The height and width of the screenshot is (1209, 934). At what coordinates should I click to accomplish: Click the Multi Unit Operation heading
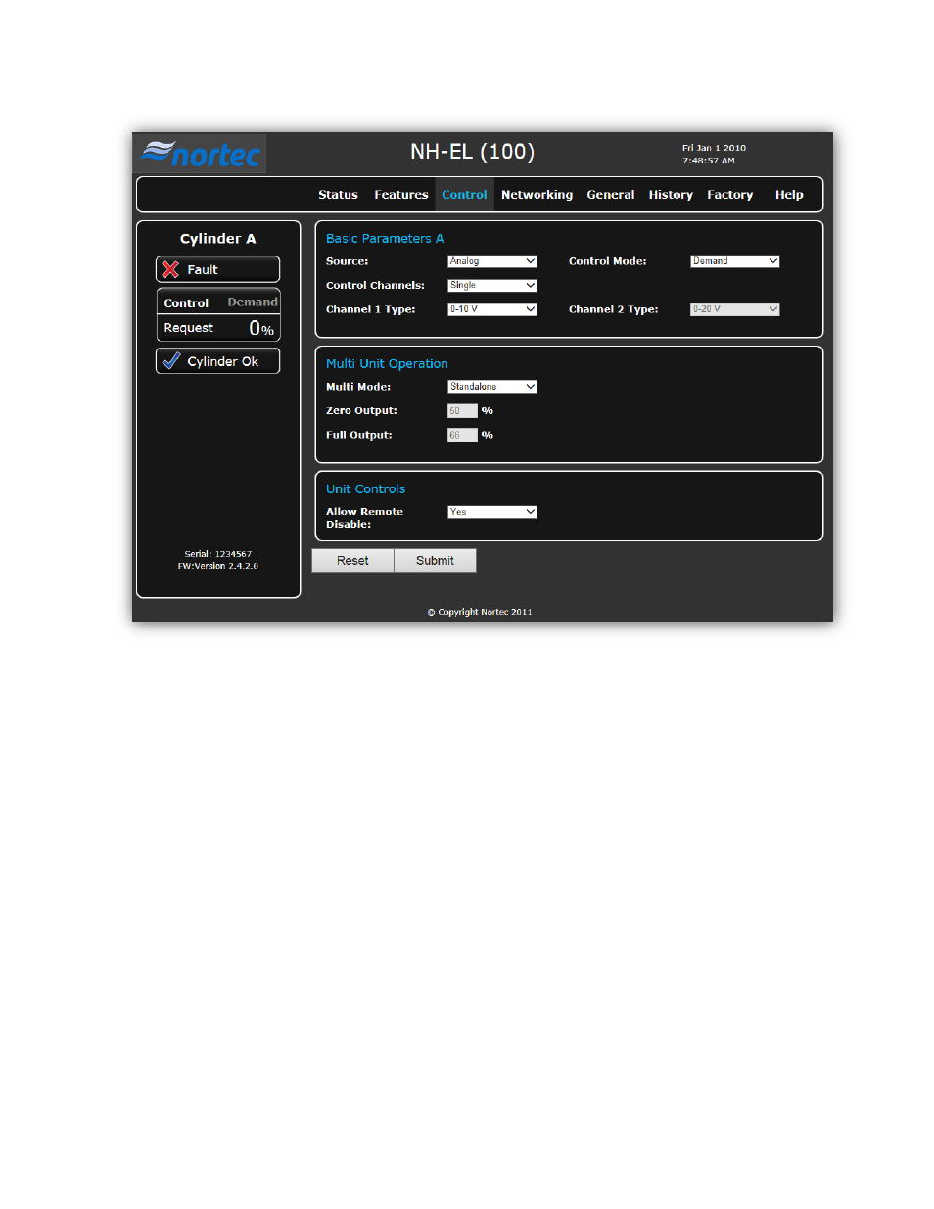click(x=387, y=364)
